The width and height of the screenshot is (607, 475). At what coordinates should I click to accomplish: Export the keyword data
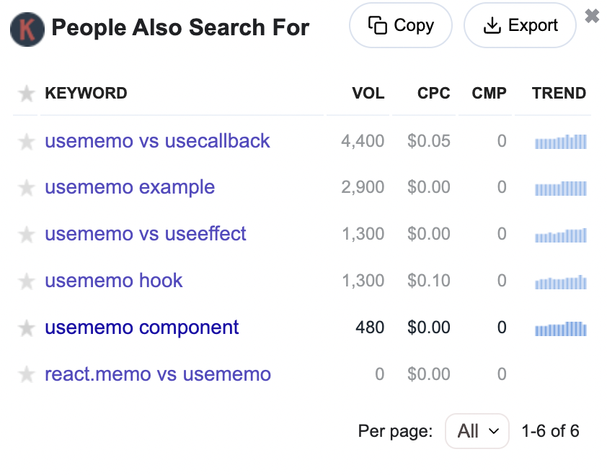tap(520, 26)
